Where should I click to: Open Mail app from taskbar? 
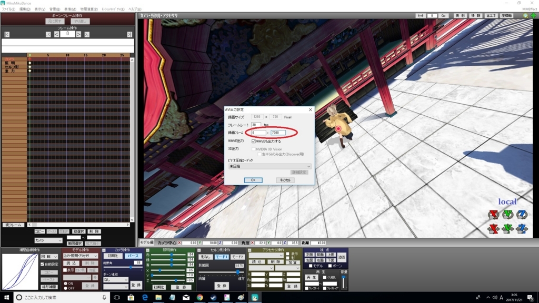click(x=186, y=297)
